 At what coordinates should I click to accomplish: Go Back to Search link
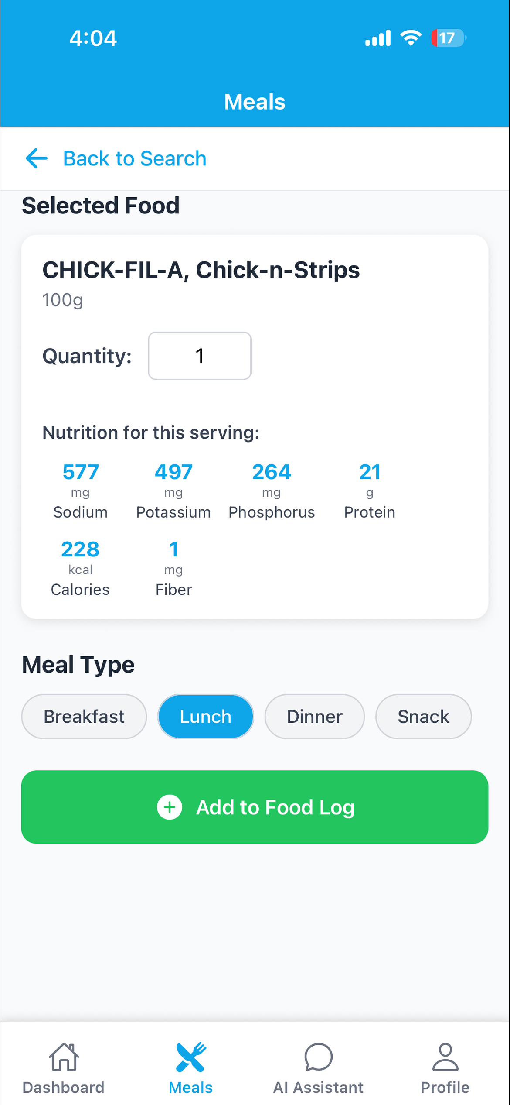pyautogui.click(x=135, y=158)
